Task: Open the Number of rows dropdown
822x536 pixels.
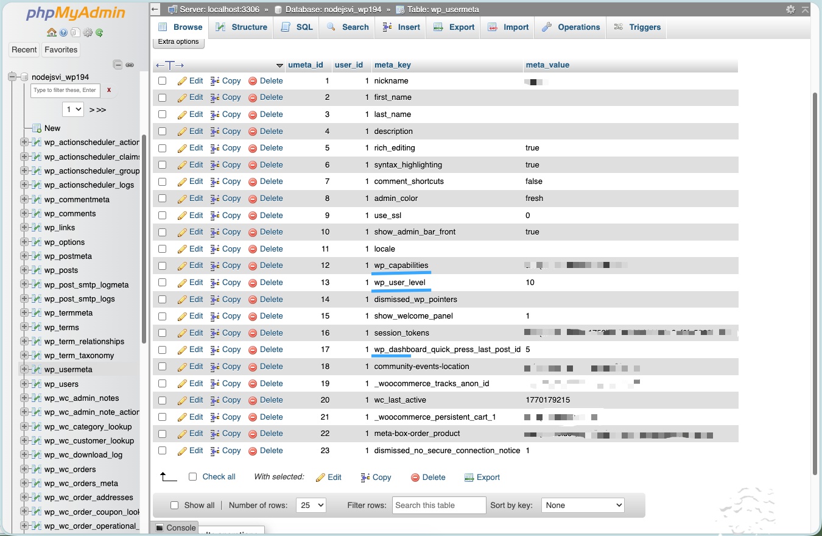Action: 311,506
